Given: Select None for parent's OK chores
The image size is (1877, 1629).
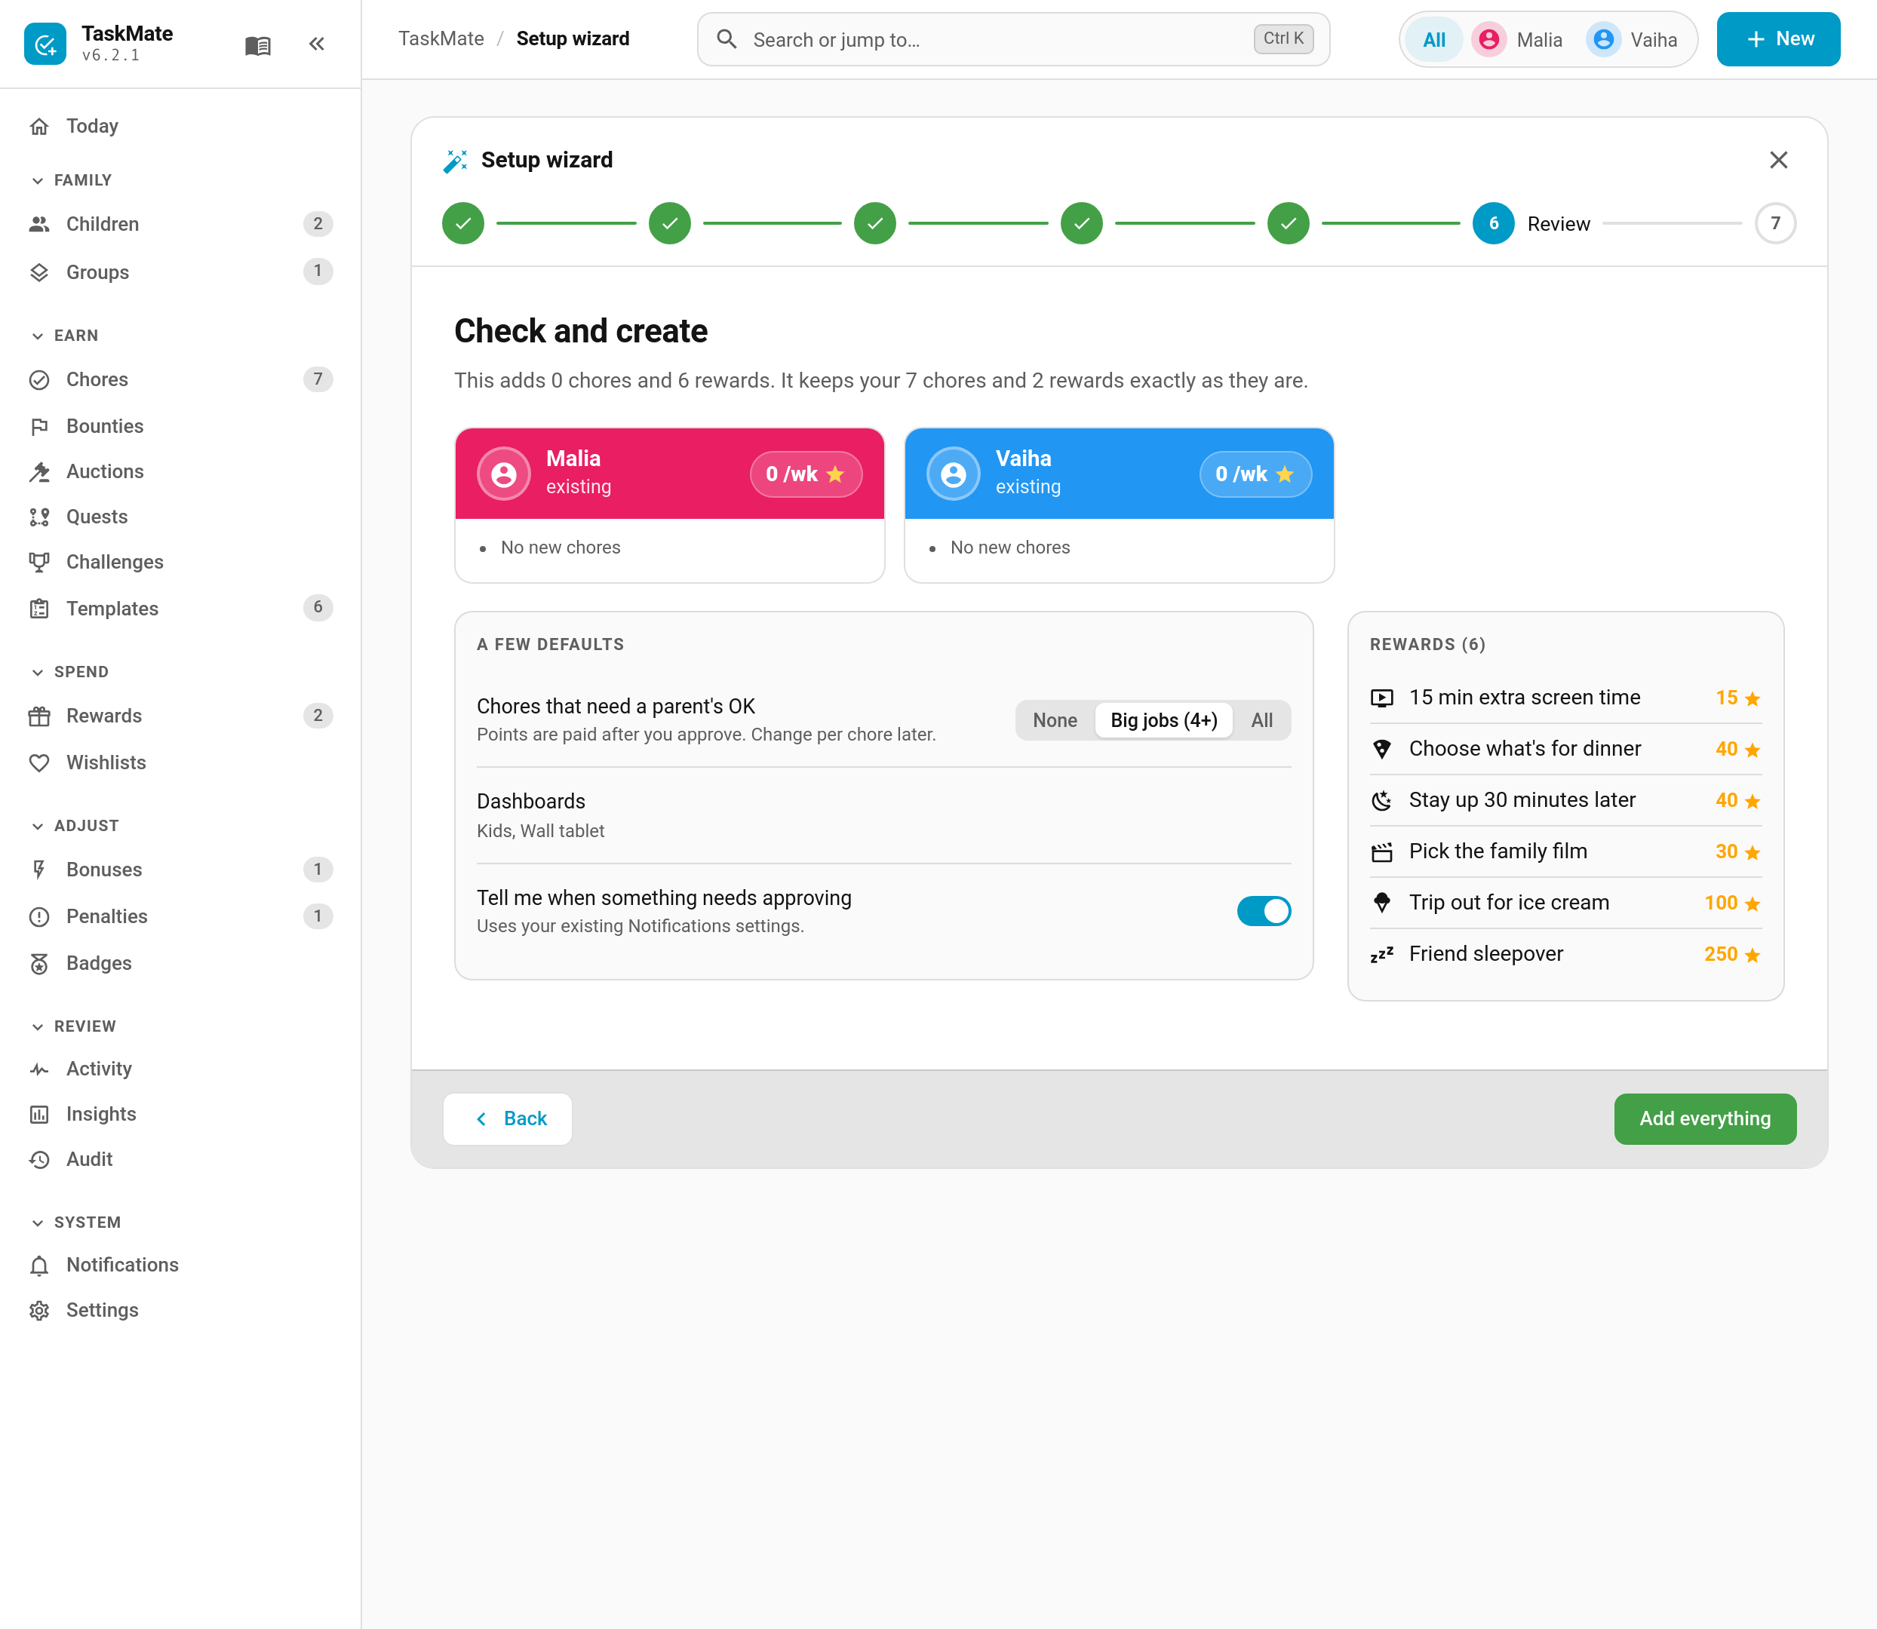Looking at the screenshot, I should tap(1054, 720).
